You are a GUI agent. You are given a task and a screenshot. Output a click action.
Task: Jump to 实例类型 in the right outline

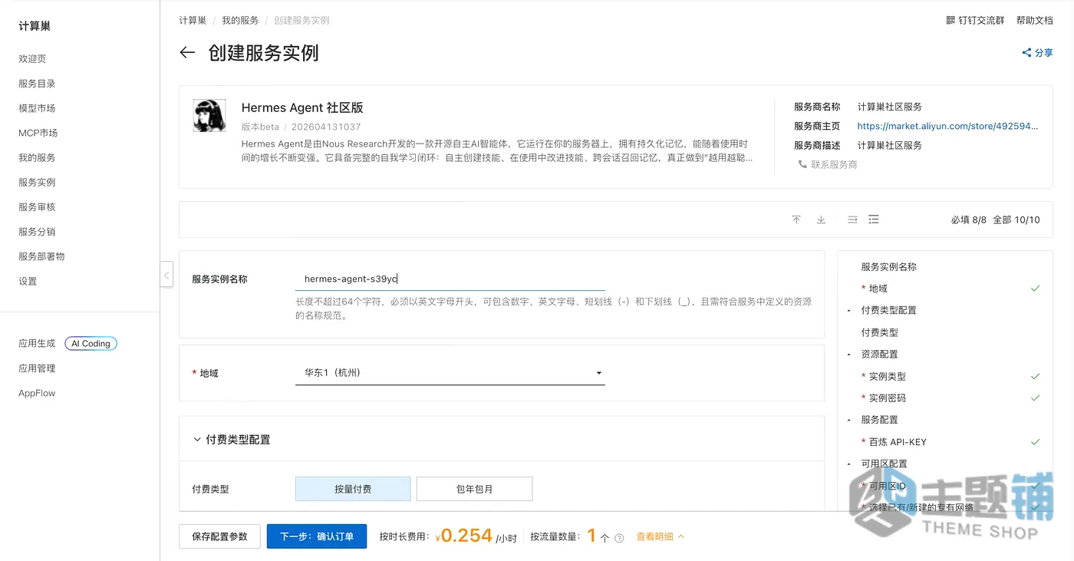click(887, 376)
